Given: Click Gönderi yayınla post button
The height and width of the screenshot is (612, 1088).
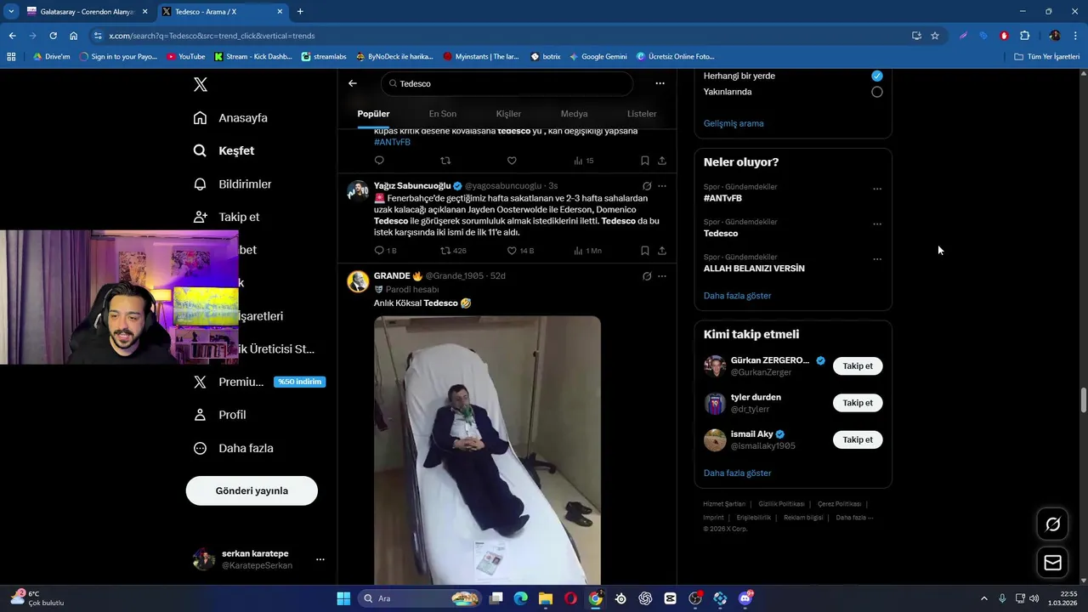Looking at the screenshot, I should [252, 490].
